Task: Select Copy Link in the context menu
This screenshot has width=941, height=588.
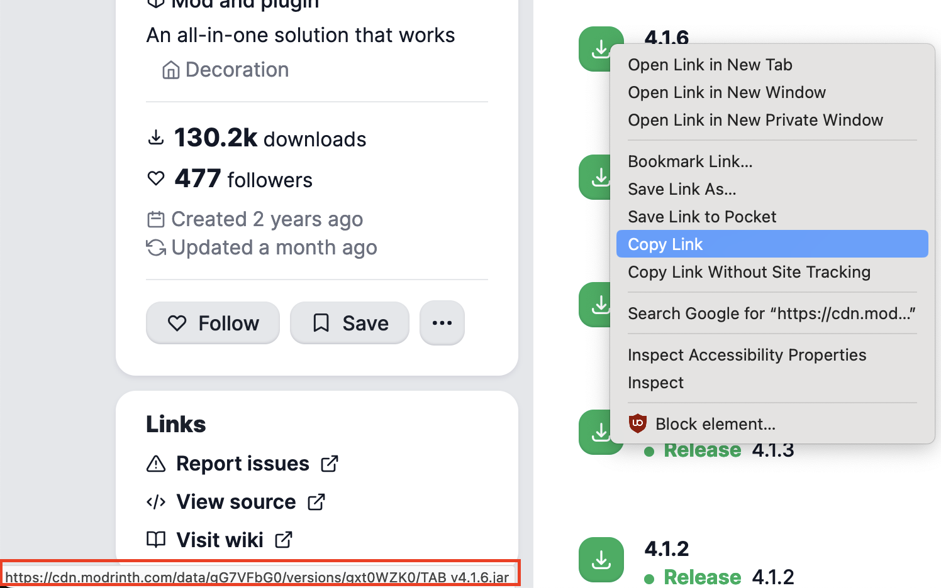Action: click(665, 244)
